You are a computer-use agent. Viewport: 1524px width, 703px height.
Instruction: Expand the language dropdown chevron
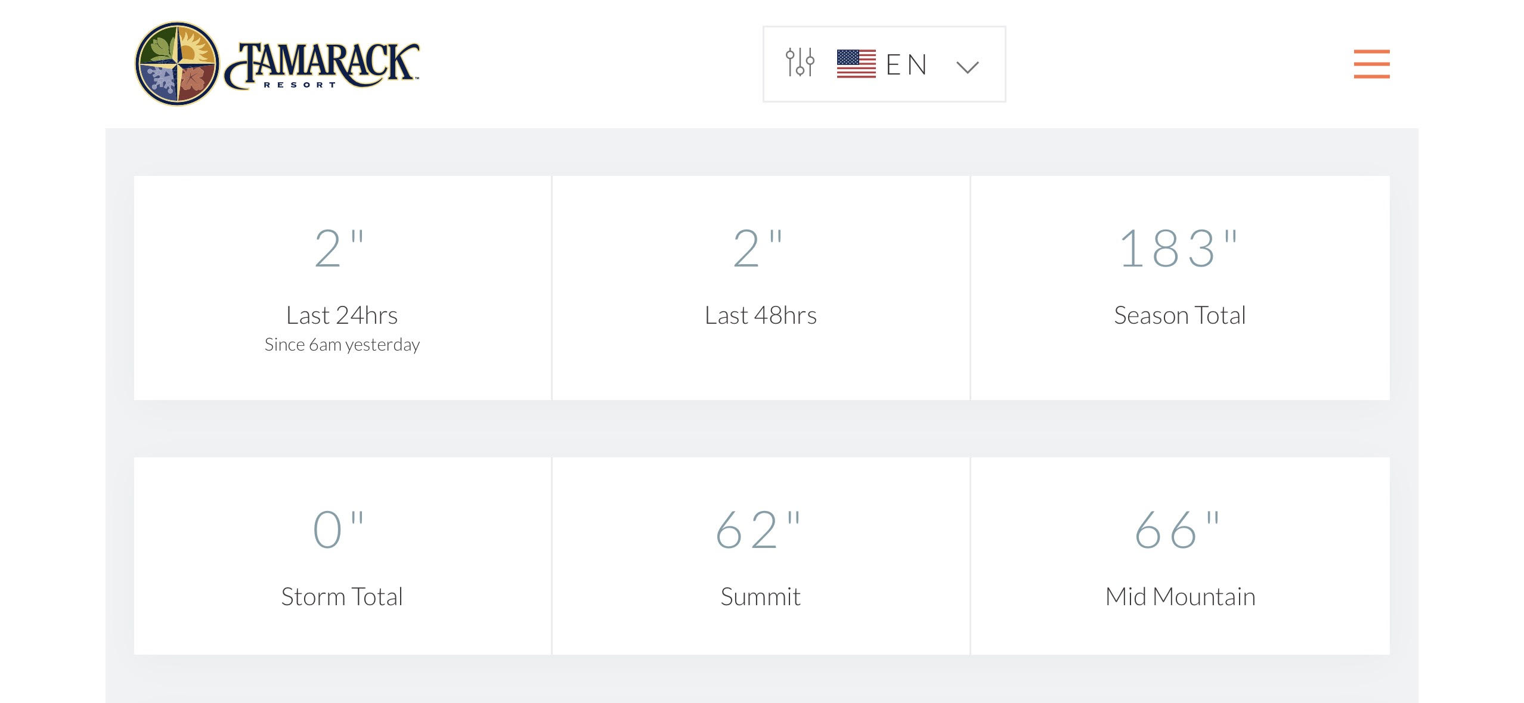tap(967, 67)
